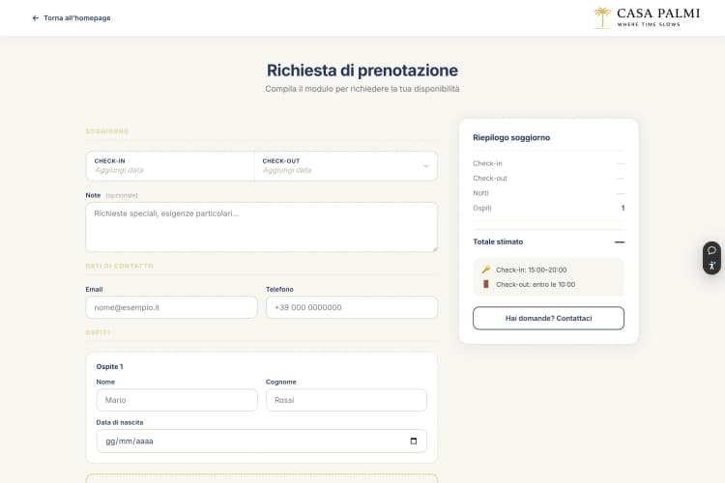Click the Casa Palmi palm tree logo
Image resolution: width=725 pixels, height=483 pixels.
click(603, 17)
